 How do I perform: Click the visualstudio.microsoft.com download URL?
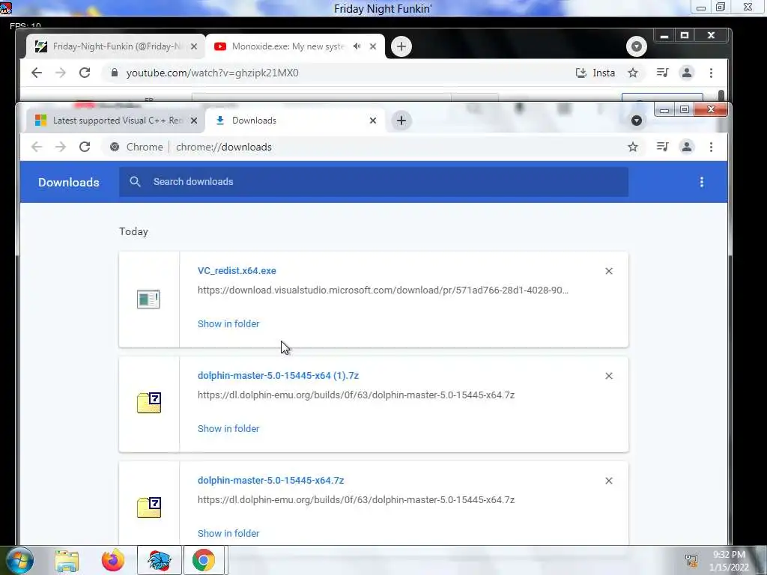coord(383,290)
